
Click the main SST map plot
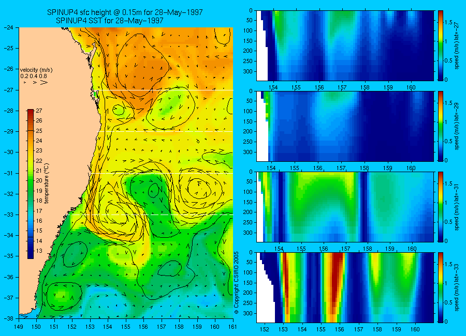point(126,173)
